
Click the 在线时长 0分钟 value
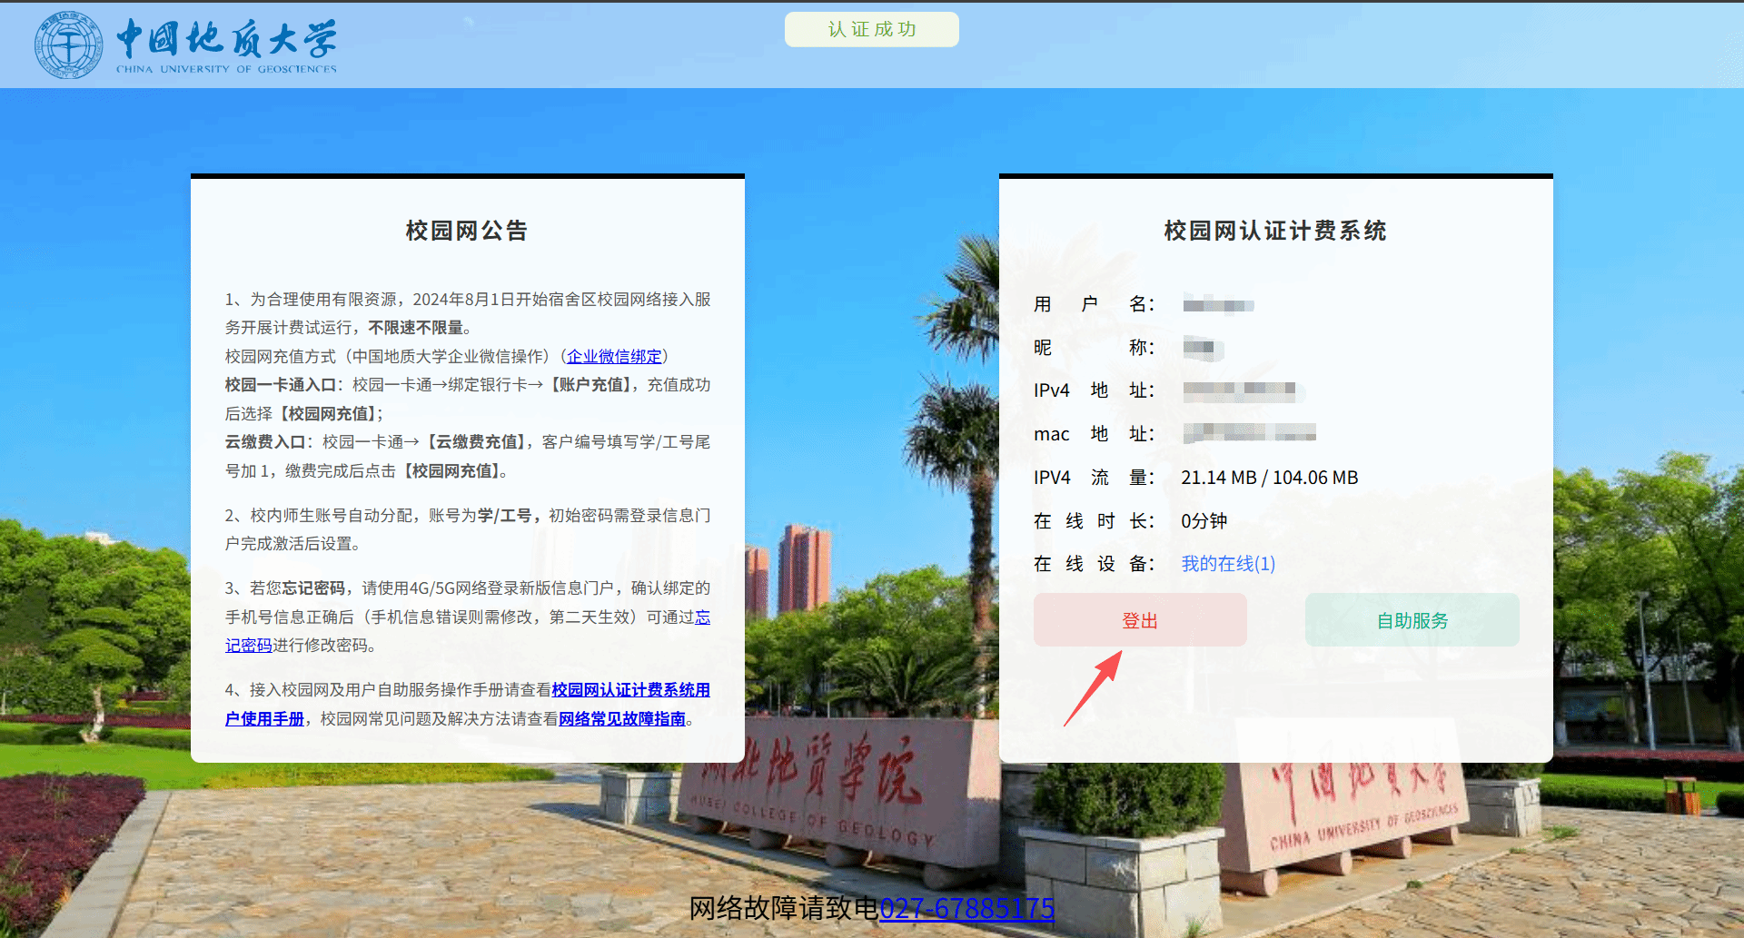coord(1204,521)
